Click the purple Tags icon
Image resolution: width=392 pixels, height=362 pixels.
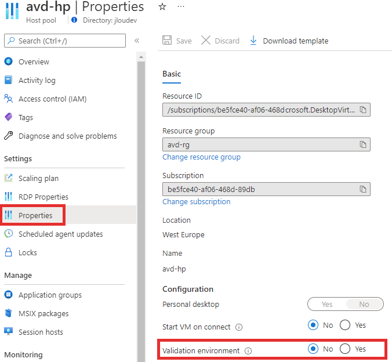9,117
